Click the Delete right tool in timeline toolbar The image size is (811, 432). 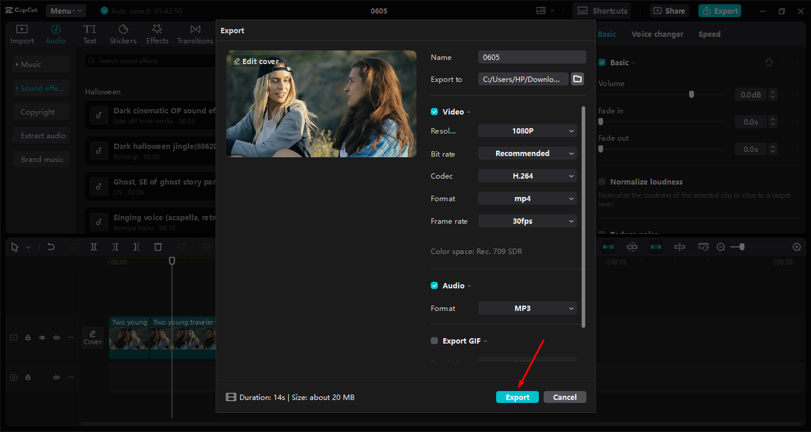click(x=136, y=247)
